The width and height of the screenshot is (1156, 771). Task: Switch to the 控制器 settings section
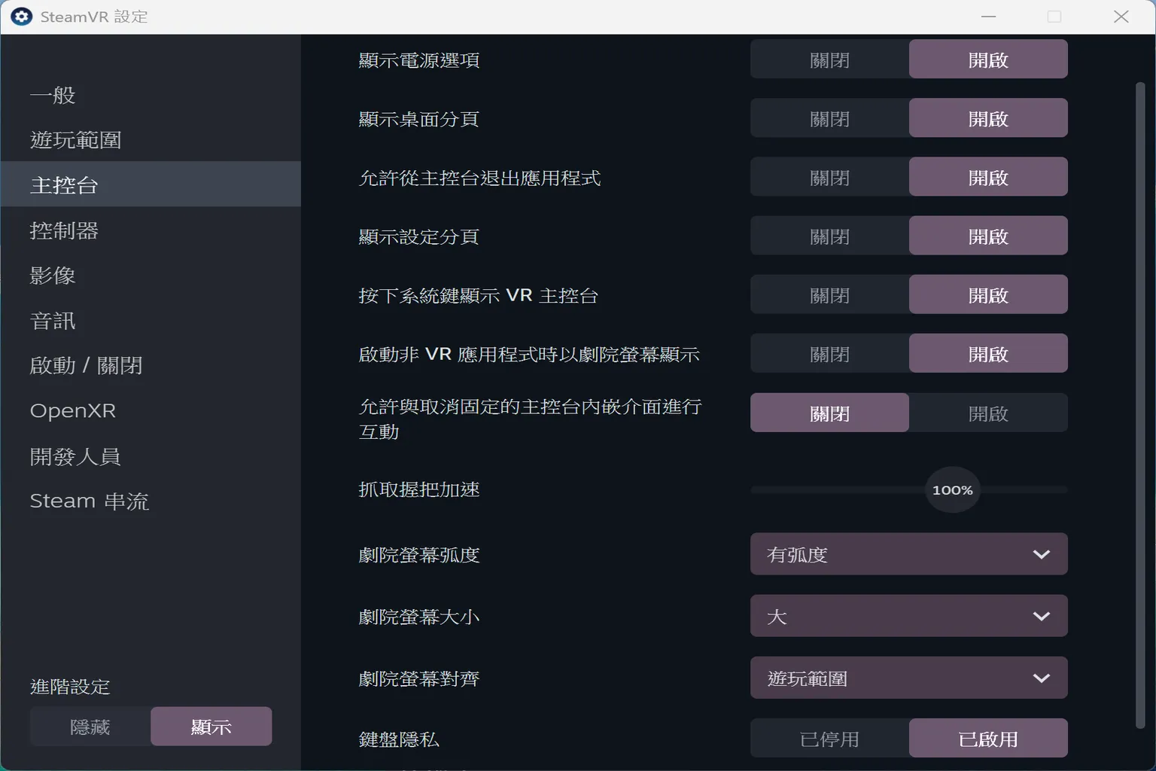pyautogui.click(x=64, y=230)
